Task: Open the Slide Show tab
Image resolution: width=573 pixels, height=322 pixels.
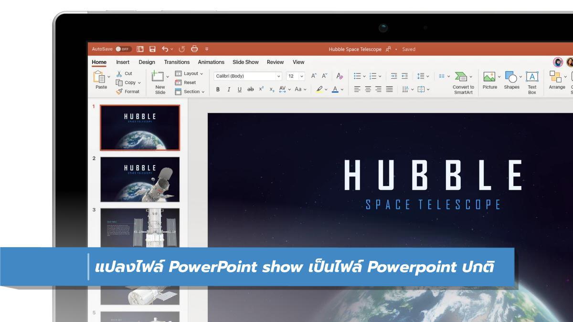Action: [245, 62]
